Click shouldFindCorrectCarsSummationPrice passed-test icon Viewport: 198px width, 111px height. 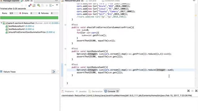click(7, 32)
